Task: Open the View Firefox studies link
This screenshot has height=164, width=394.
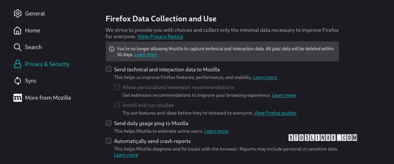Action: [x=275, y=113]
